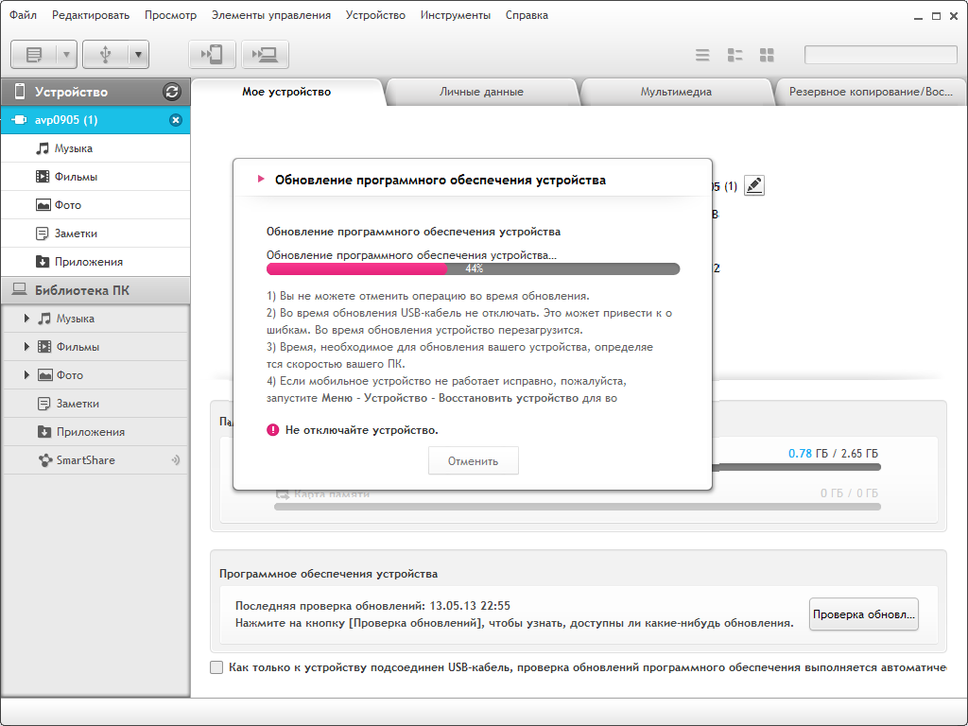Switch to list view icon
The width and height of the screenshot is (968, 726).
point(702,55)
